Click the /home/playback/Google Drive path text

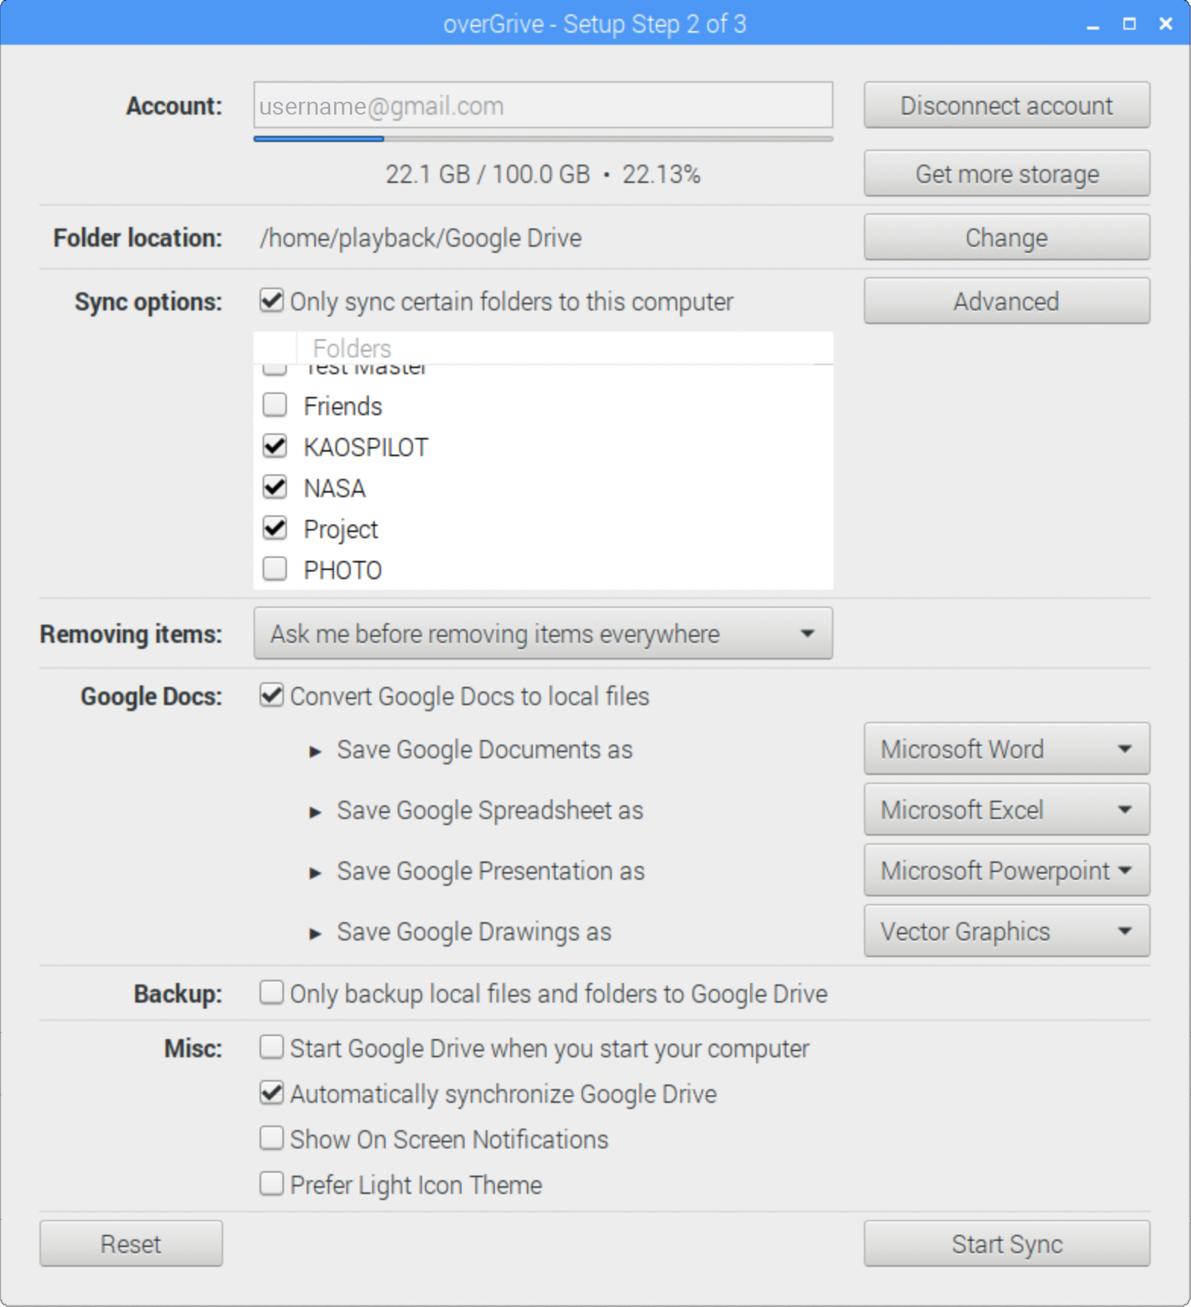421,238
